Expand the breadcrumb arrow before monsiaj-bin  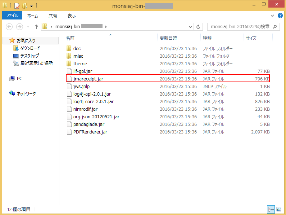click(x=51, y=27)
